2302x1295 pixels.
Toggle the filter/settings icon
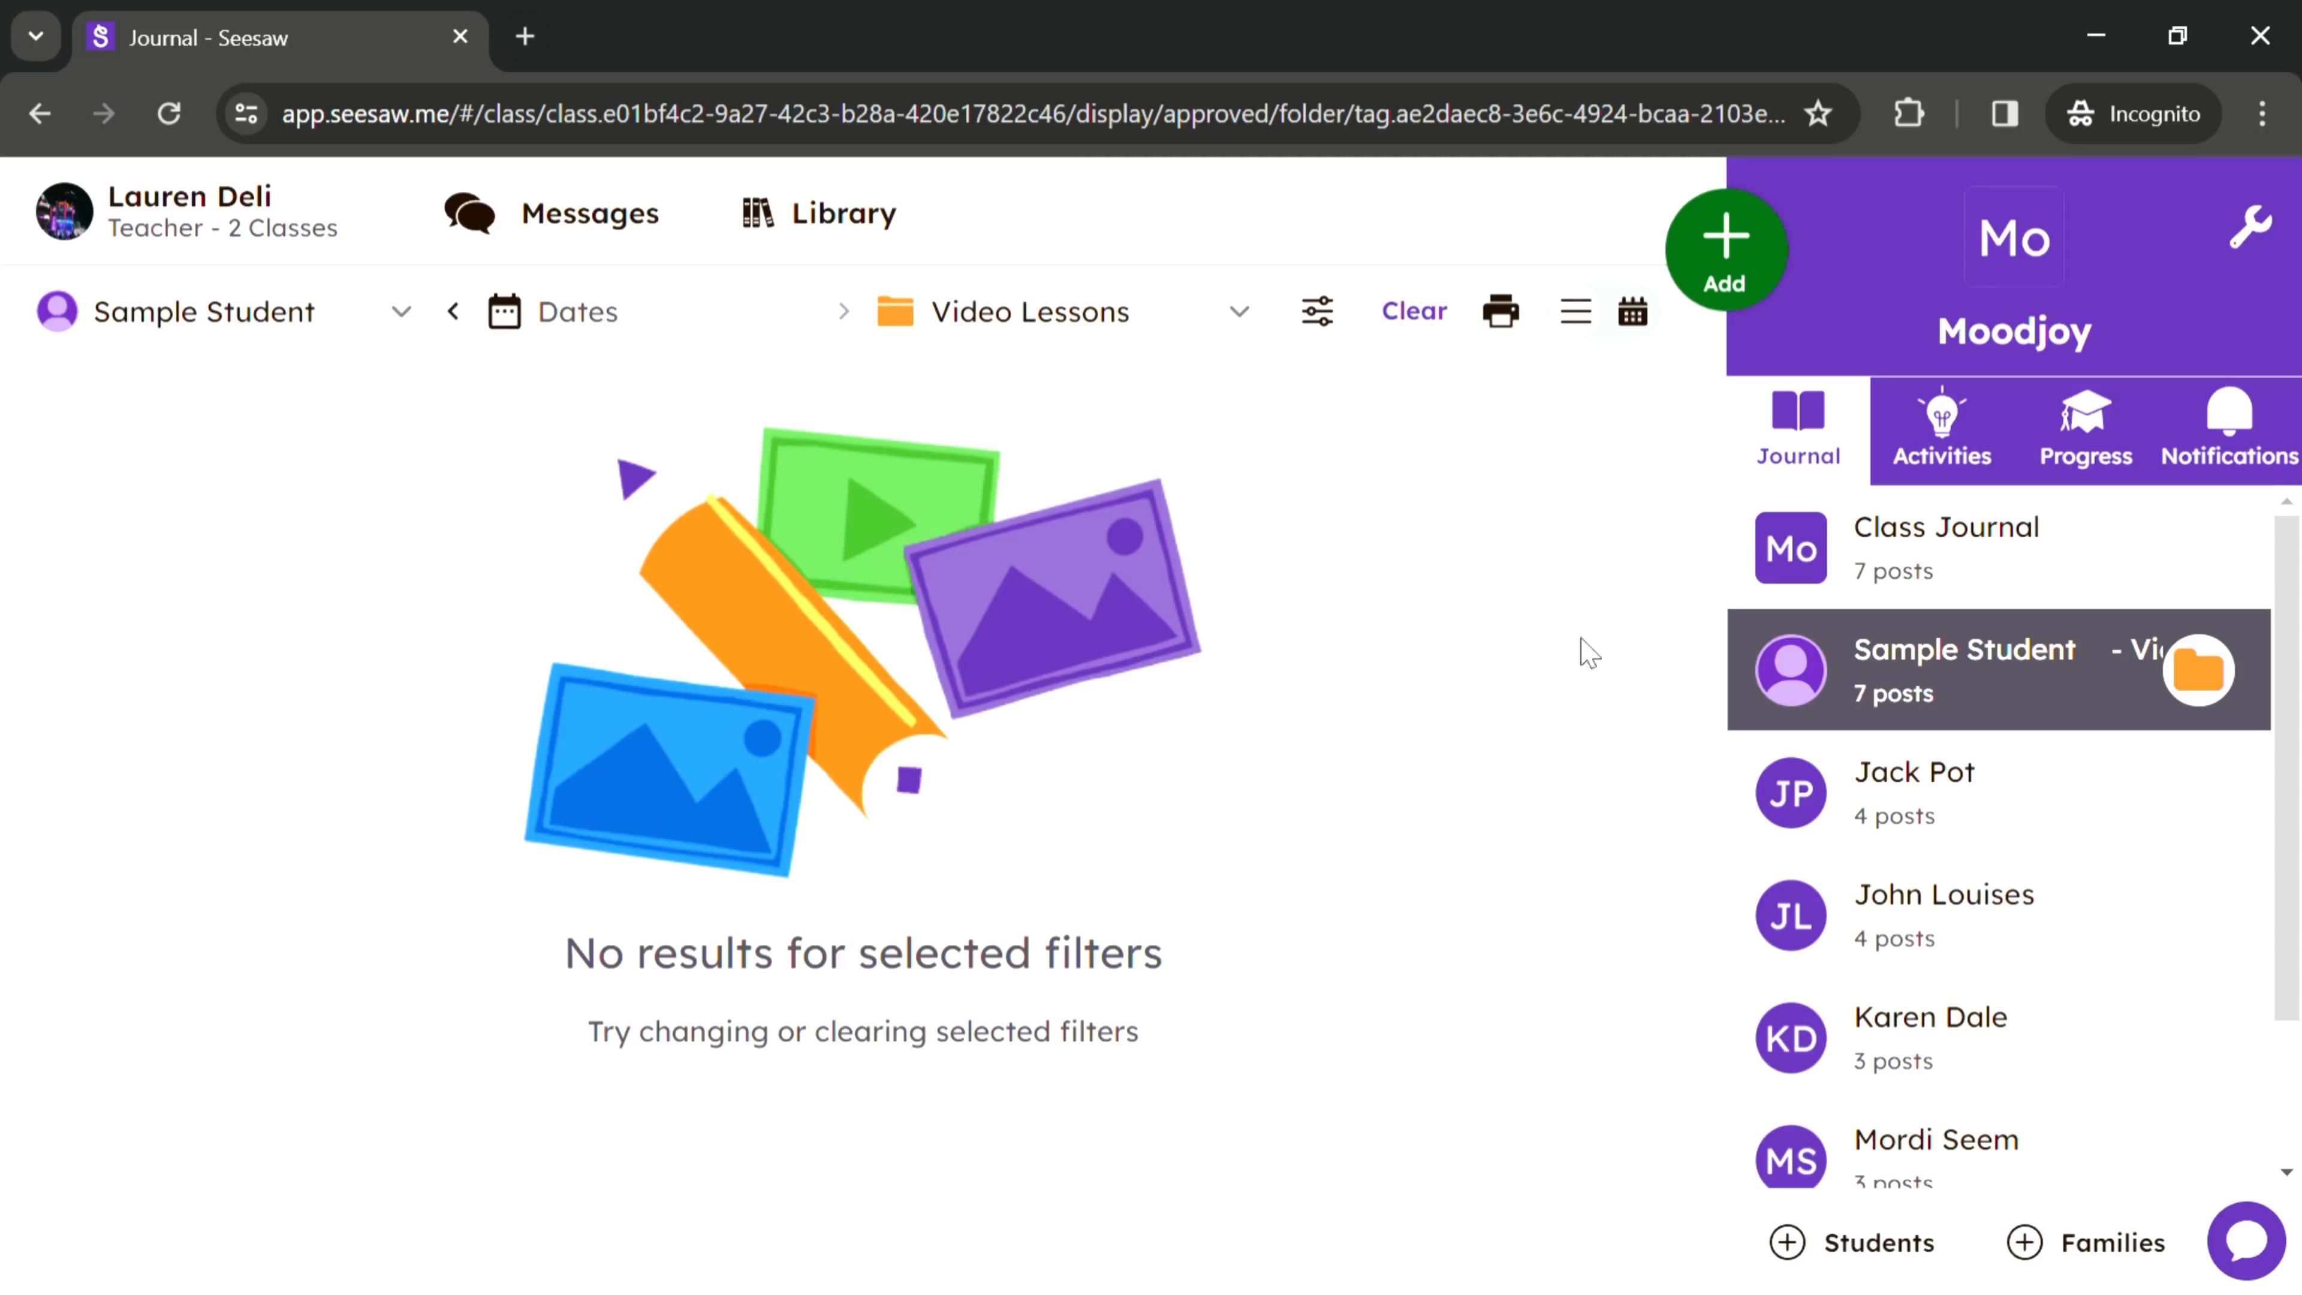pyautogui.click(x=1317, y=312)
